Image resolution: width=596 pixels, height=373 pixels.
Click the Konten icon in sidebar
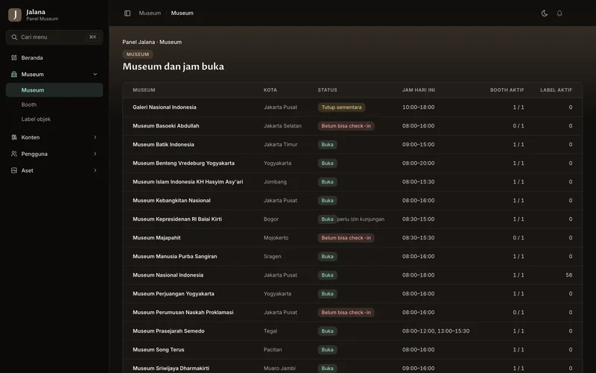14,137
